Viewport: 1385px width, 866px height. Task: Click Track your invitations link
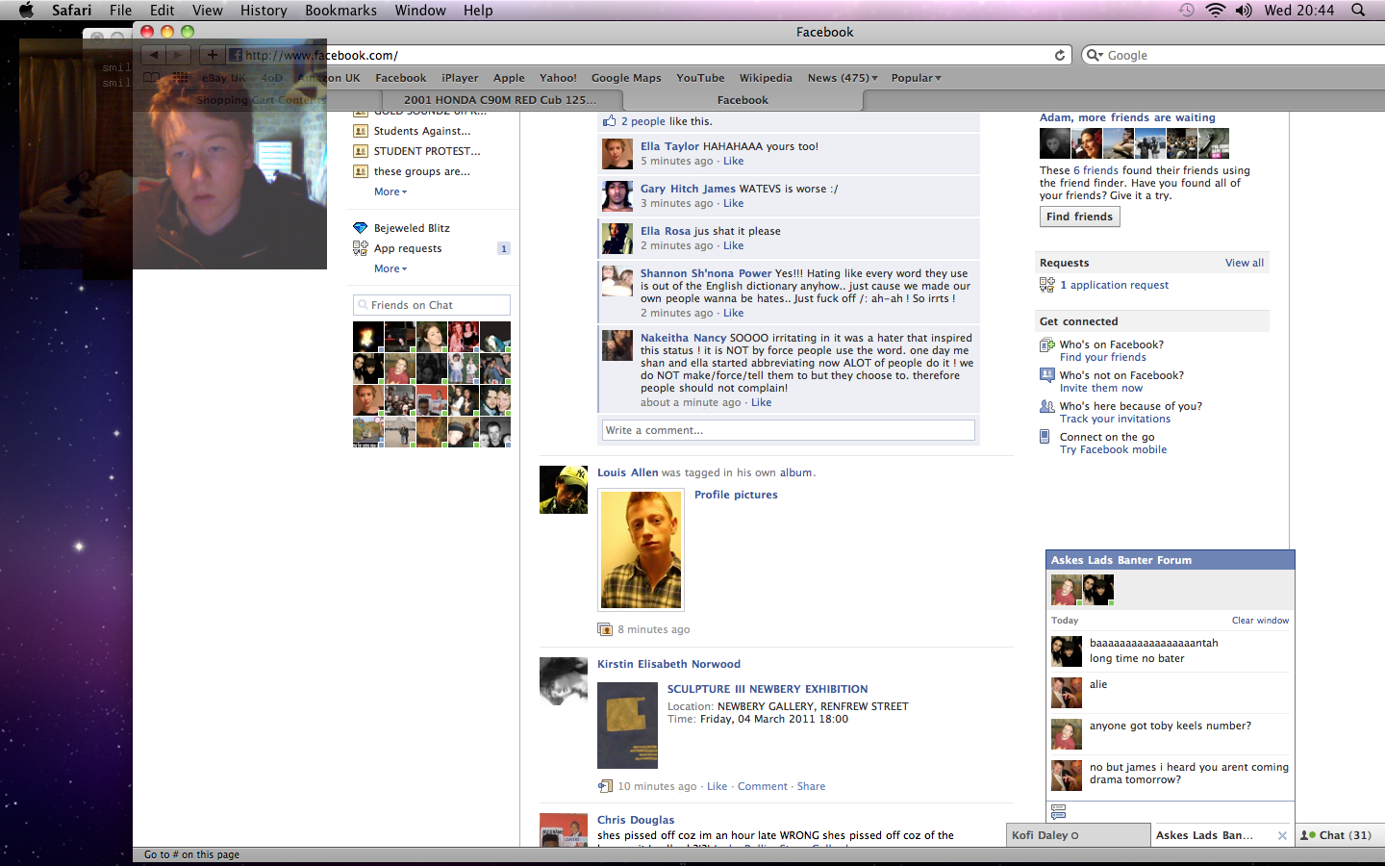[x=1115, y=419]
